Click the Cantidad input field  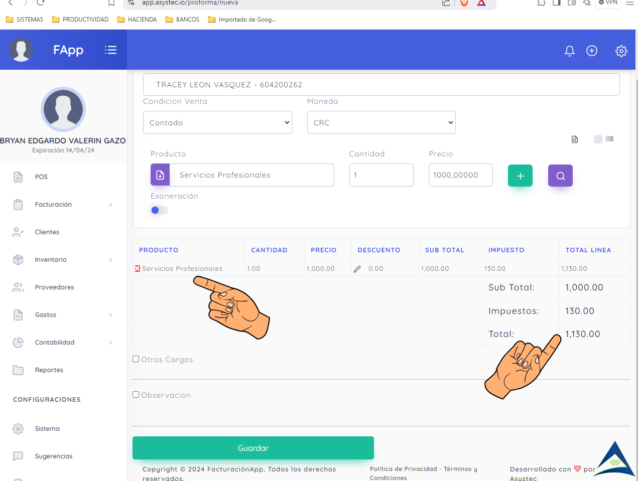[381, 175]
